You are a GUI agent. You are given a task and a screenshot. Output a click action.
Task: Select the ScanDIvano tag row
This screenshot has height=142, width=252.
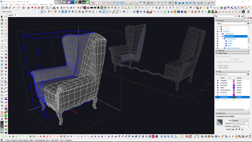click(224, 97)
